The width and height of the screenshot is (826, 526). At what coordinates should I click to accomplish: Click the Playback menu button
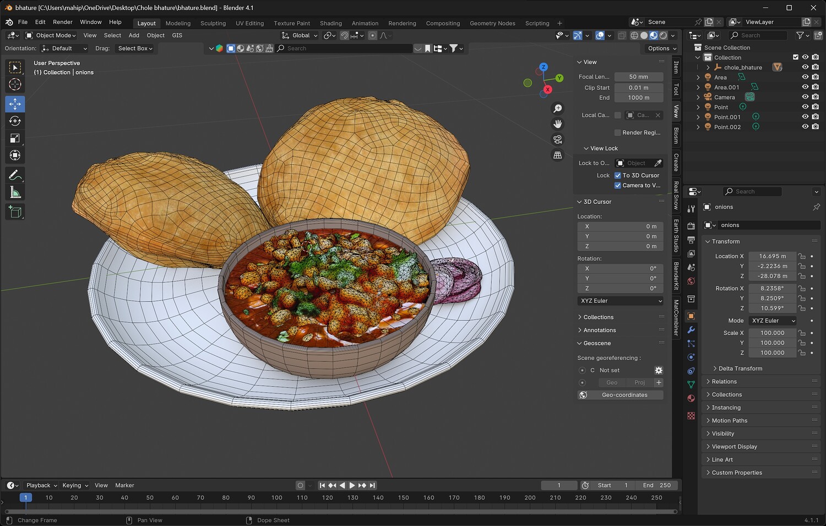click(42, 485)
